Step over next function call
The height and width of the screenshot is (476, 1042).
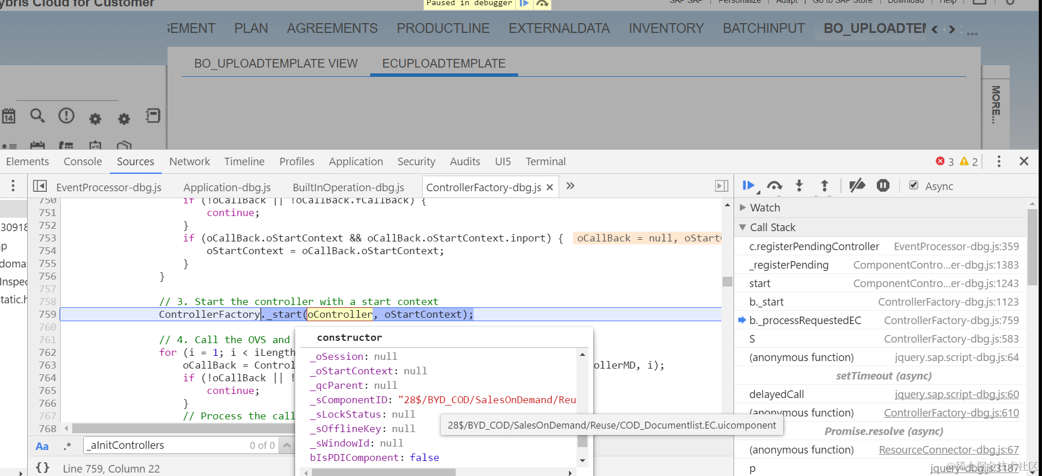point(775,186)
